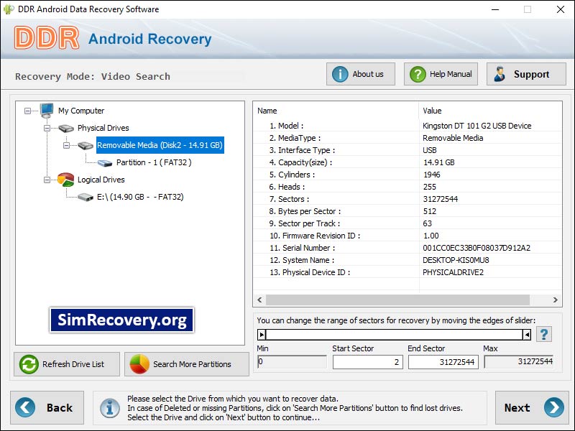
Task: Click Search More Partitions button
Action: pos(187,364)
